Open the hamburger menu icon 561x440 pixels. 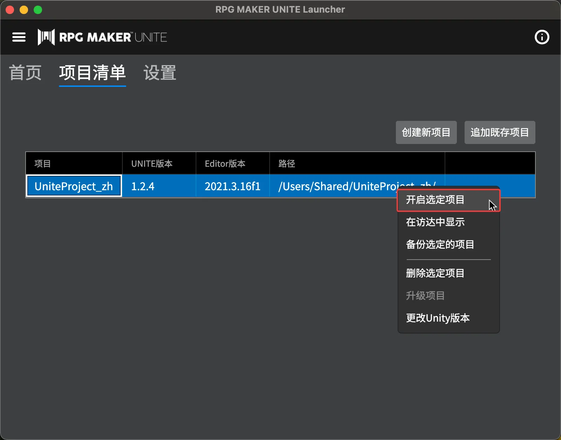point(19,37)
